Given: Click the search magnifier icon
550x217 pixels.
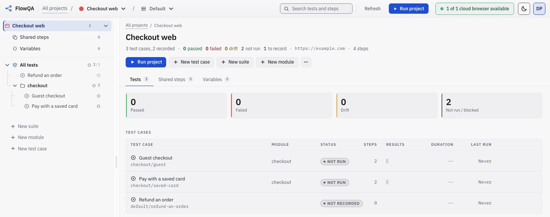Looking at the screenshot, I should (286, 8).
